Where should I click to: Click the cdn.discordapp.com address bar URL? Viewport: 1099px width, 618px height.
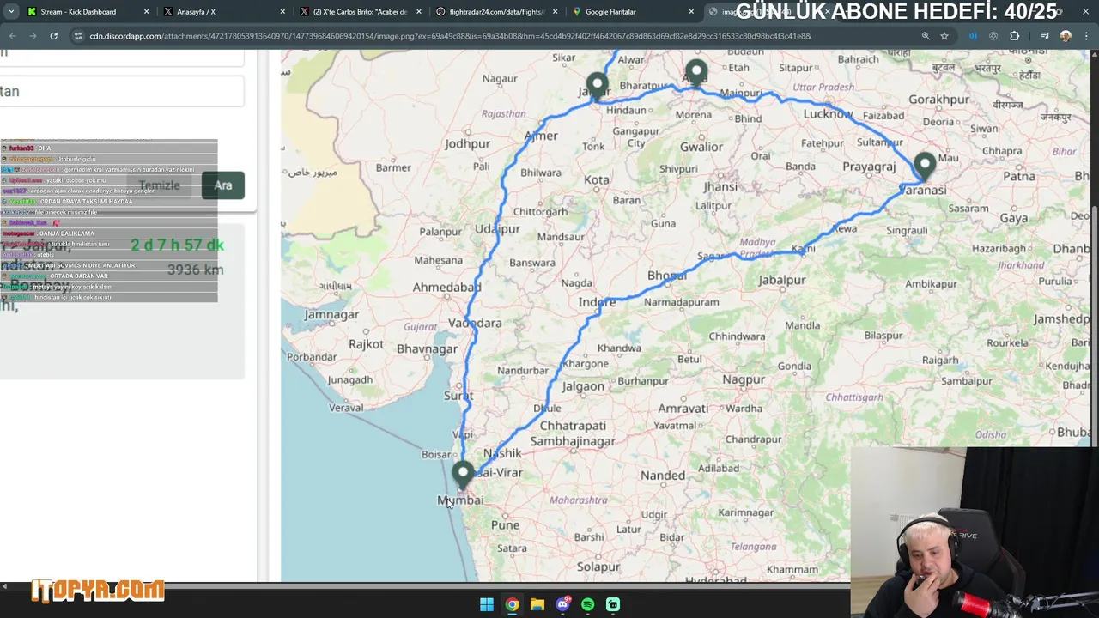point(450,36)
